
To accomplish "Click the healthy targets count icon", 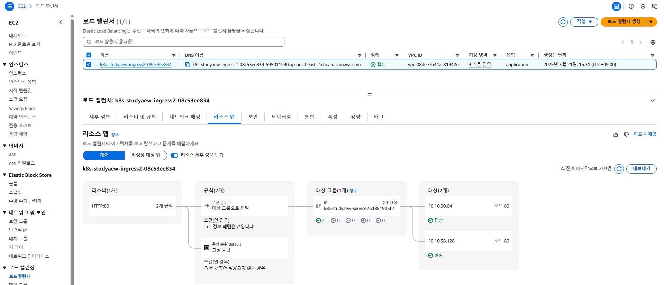I will tap(318, 220).
